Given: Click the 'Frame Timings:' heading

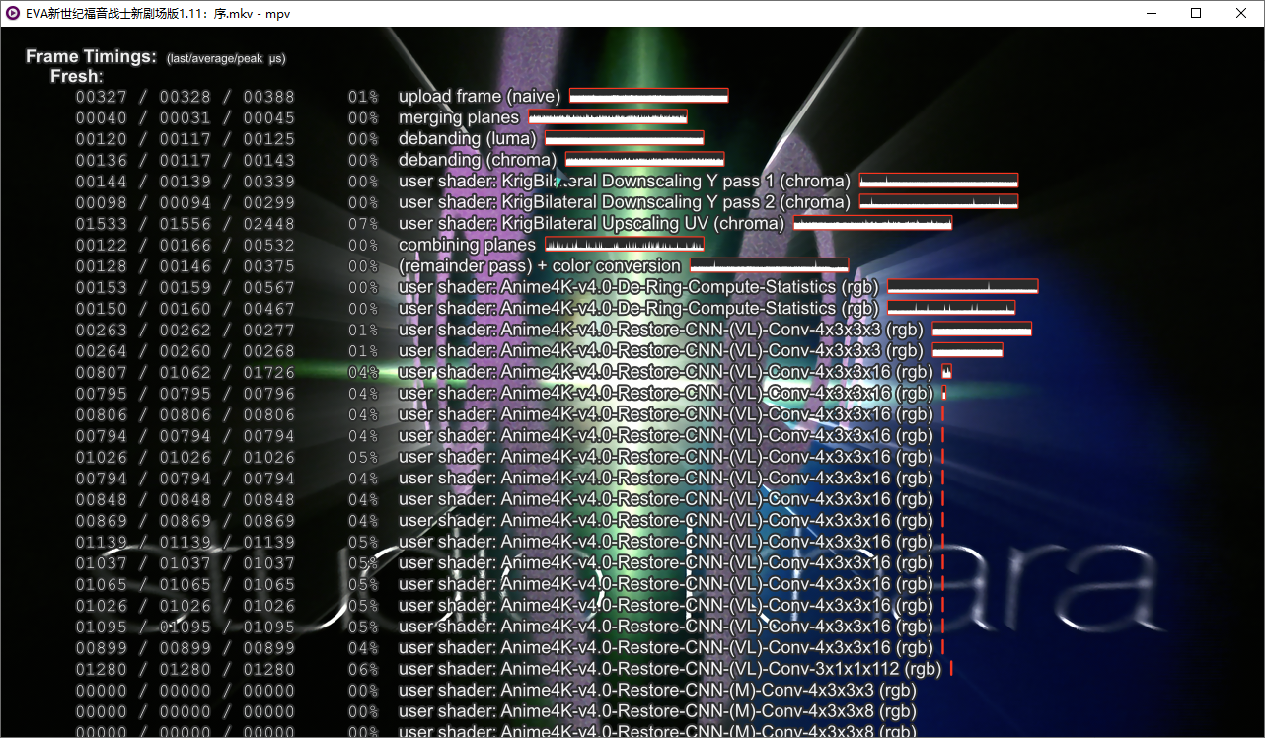Looking at the screenshot, I should tap(91, 57).
